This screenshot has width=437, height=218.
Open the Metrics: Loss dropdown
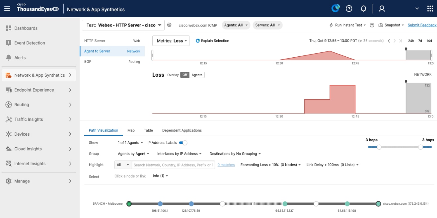point(171,41)
